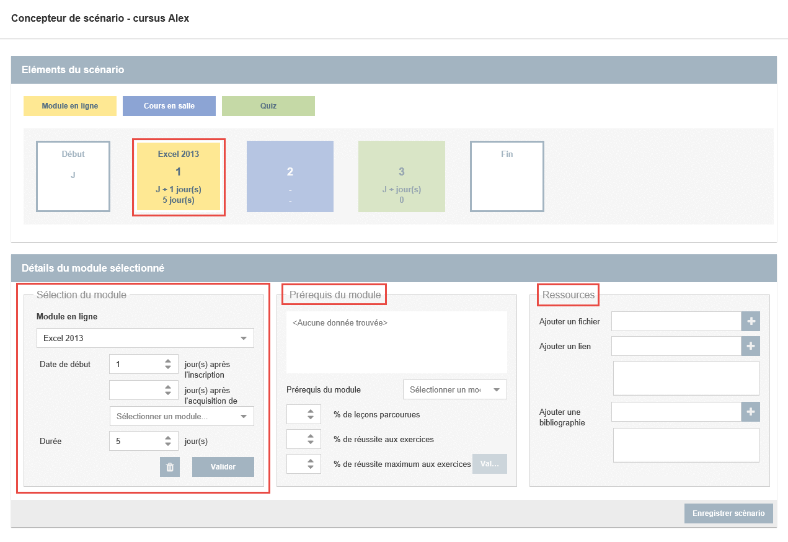Increment the Date de début days stepper
This screenshot has width=788, height=542.
coord(167,361)
